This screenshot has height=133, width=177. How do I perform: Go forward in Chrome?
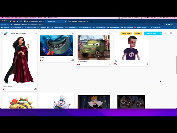[x=5, y=24]
